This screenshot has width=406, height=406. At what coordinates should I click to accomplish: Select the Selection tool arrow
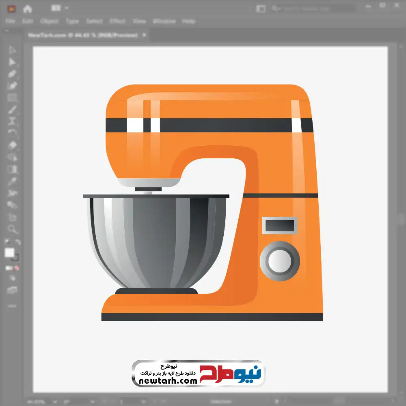[12, 50]
